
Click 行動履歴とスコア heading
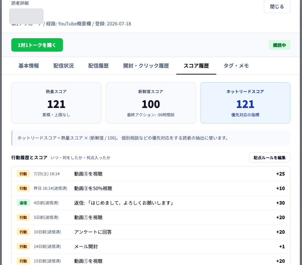pos(29,157)
